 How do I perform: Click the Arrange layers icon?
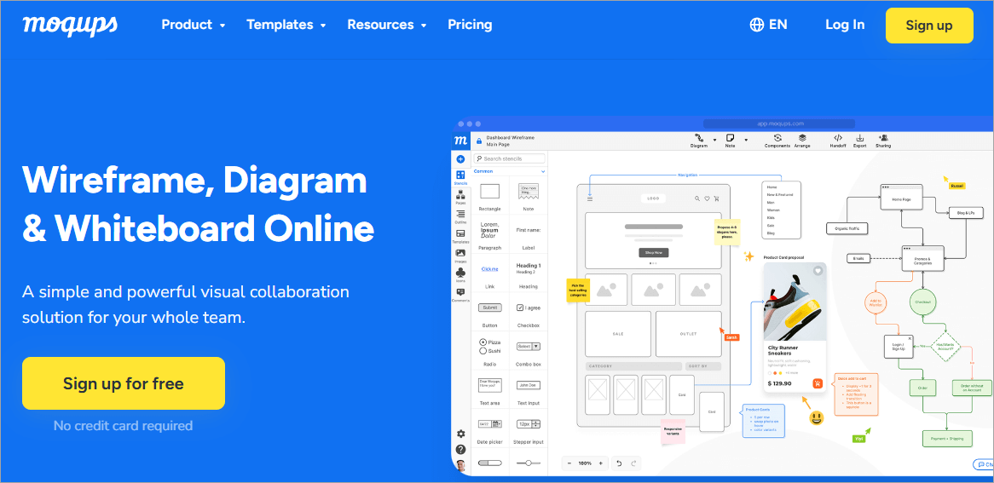802,138
